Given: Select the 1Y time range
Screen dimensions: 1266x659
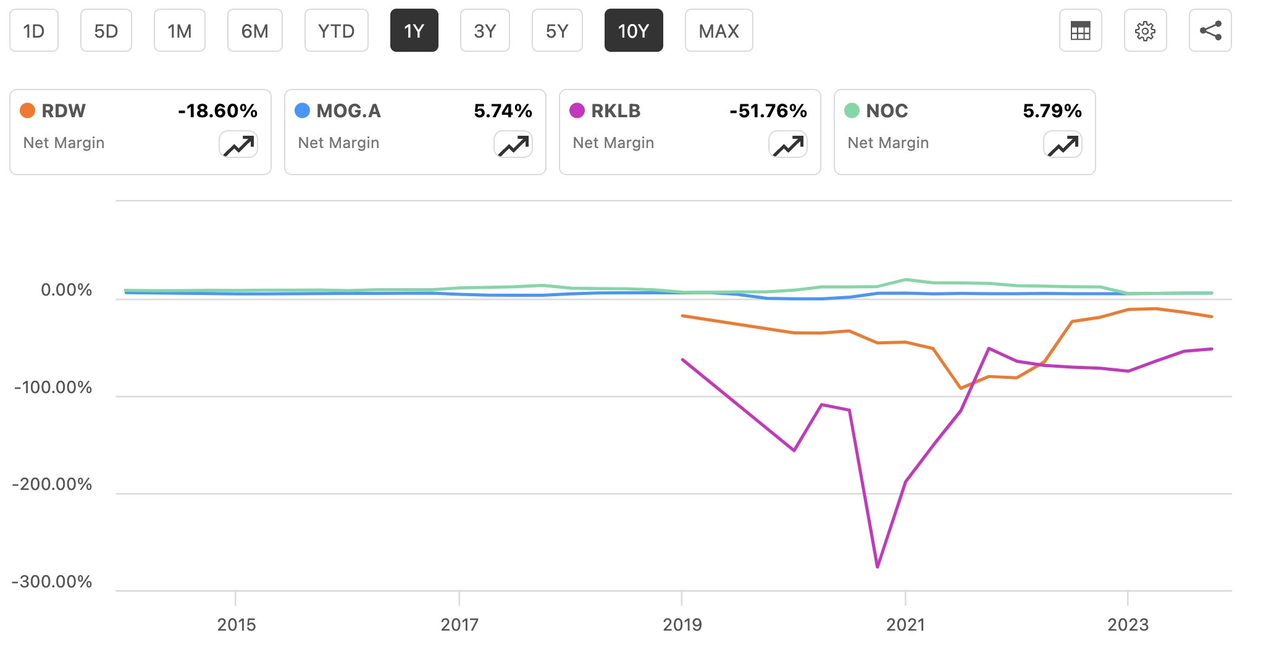Looking at the screenshot, I should click(x=414, y=30).
